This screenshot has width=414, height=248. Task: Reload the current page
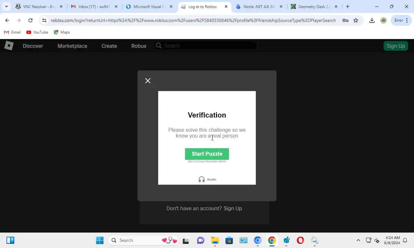[x=30, y=20]
